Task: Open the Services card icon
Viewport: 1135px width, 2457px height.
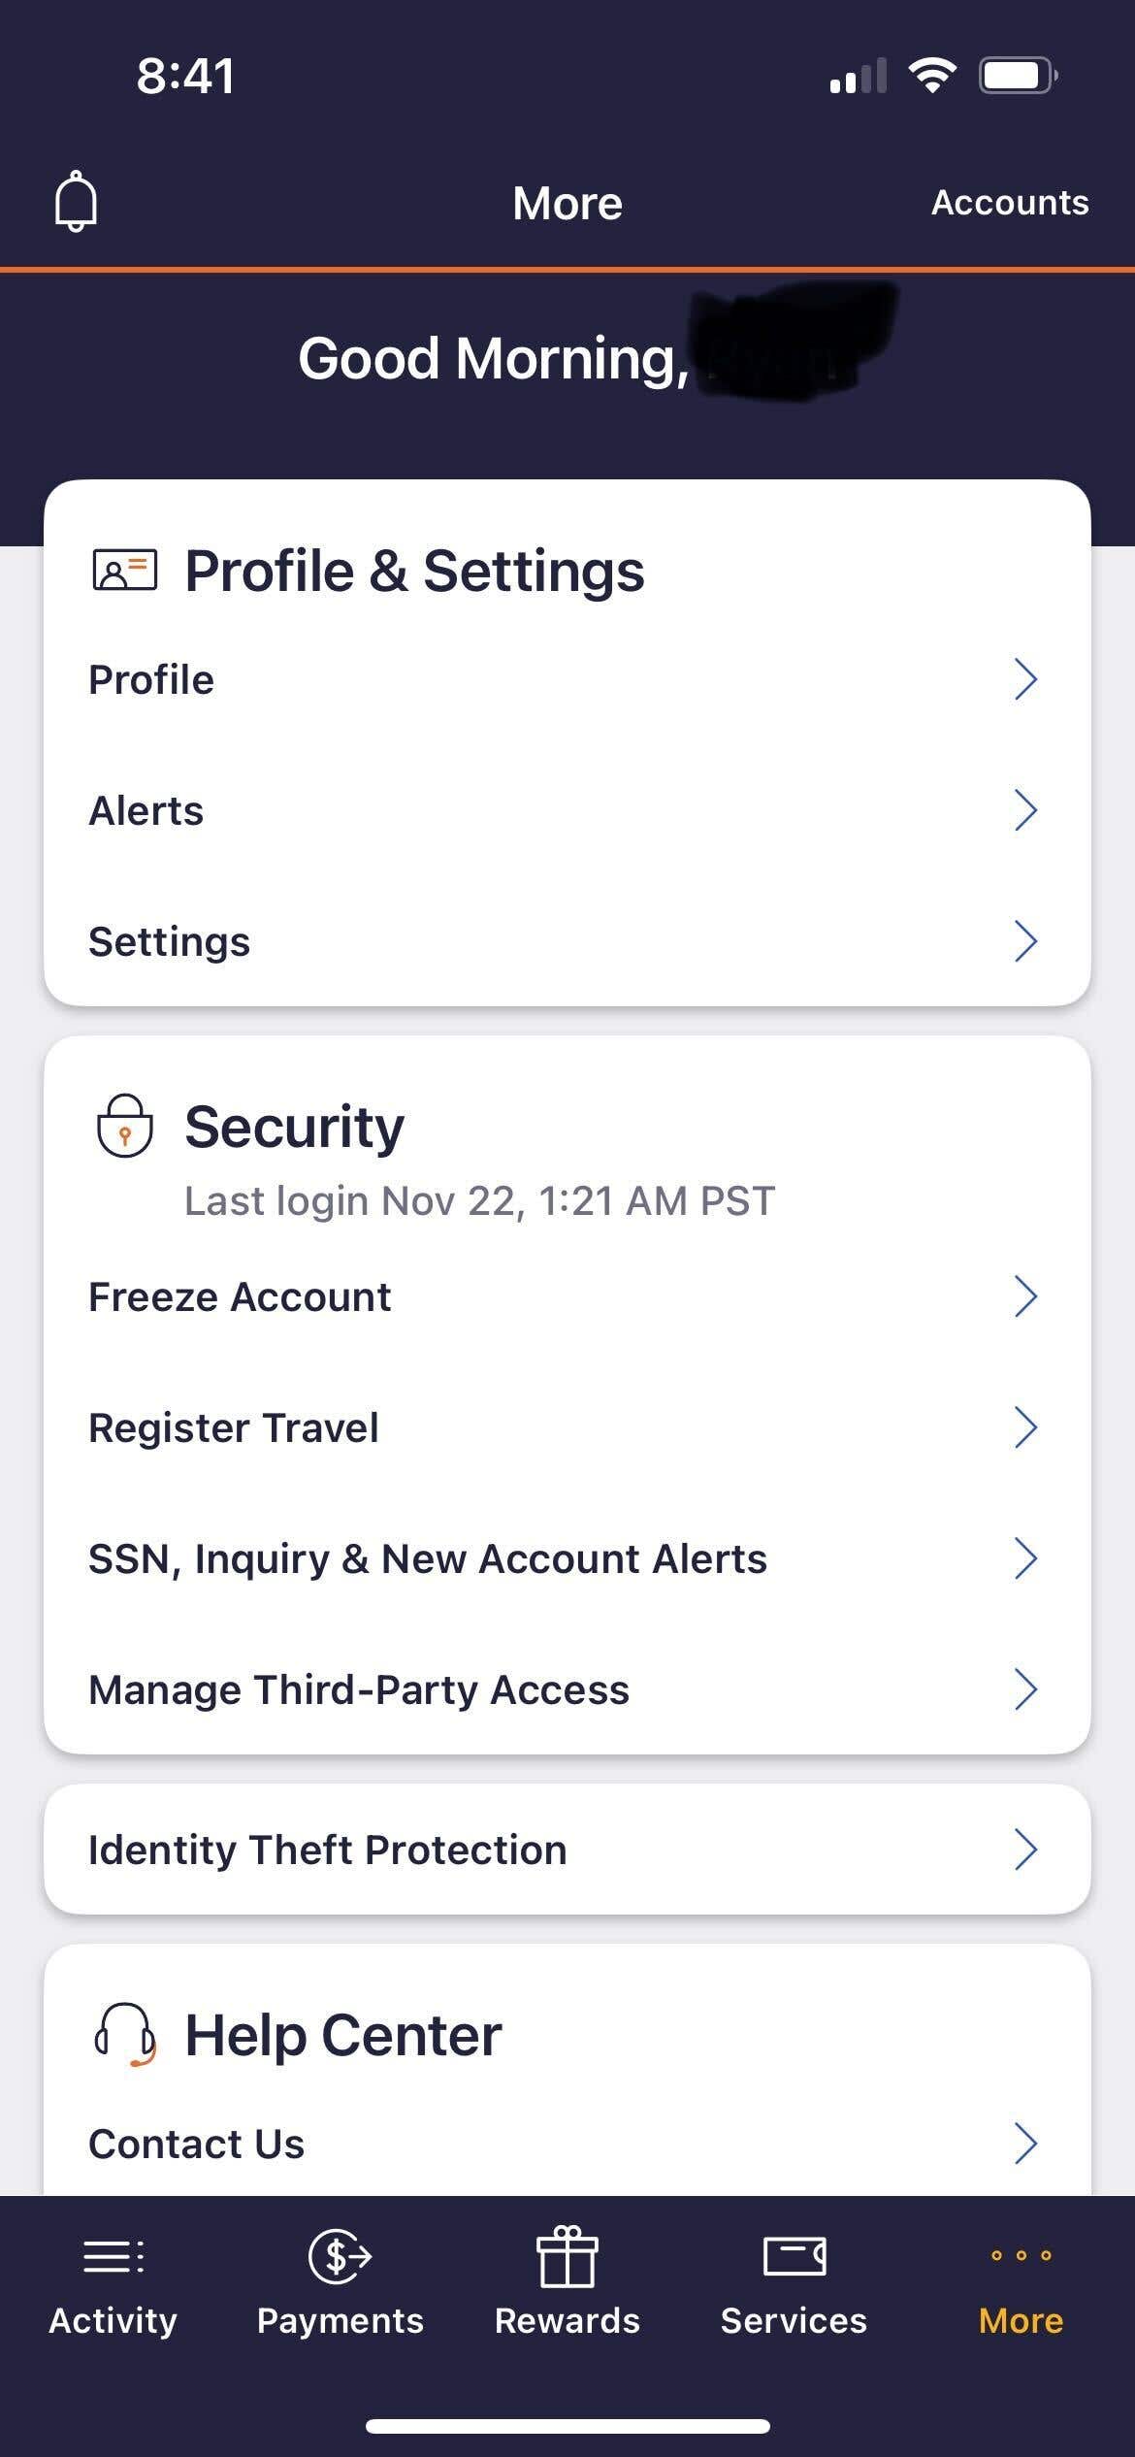Action: pos(794,2256)
